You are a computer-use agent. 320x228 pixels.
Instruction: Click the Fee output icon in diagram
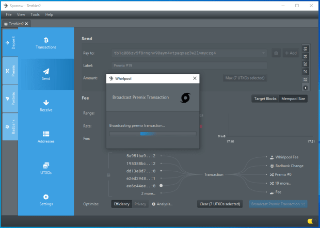tap(272, 192)
